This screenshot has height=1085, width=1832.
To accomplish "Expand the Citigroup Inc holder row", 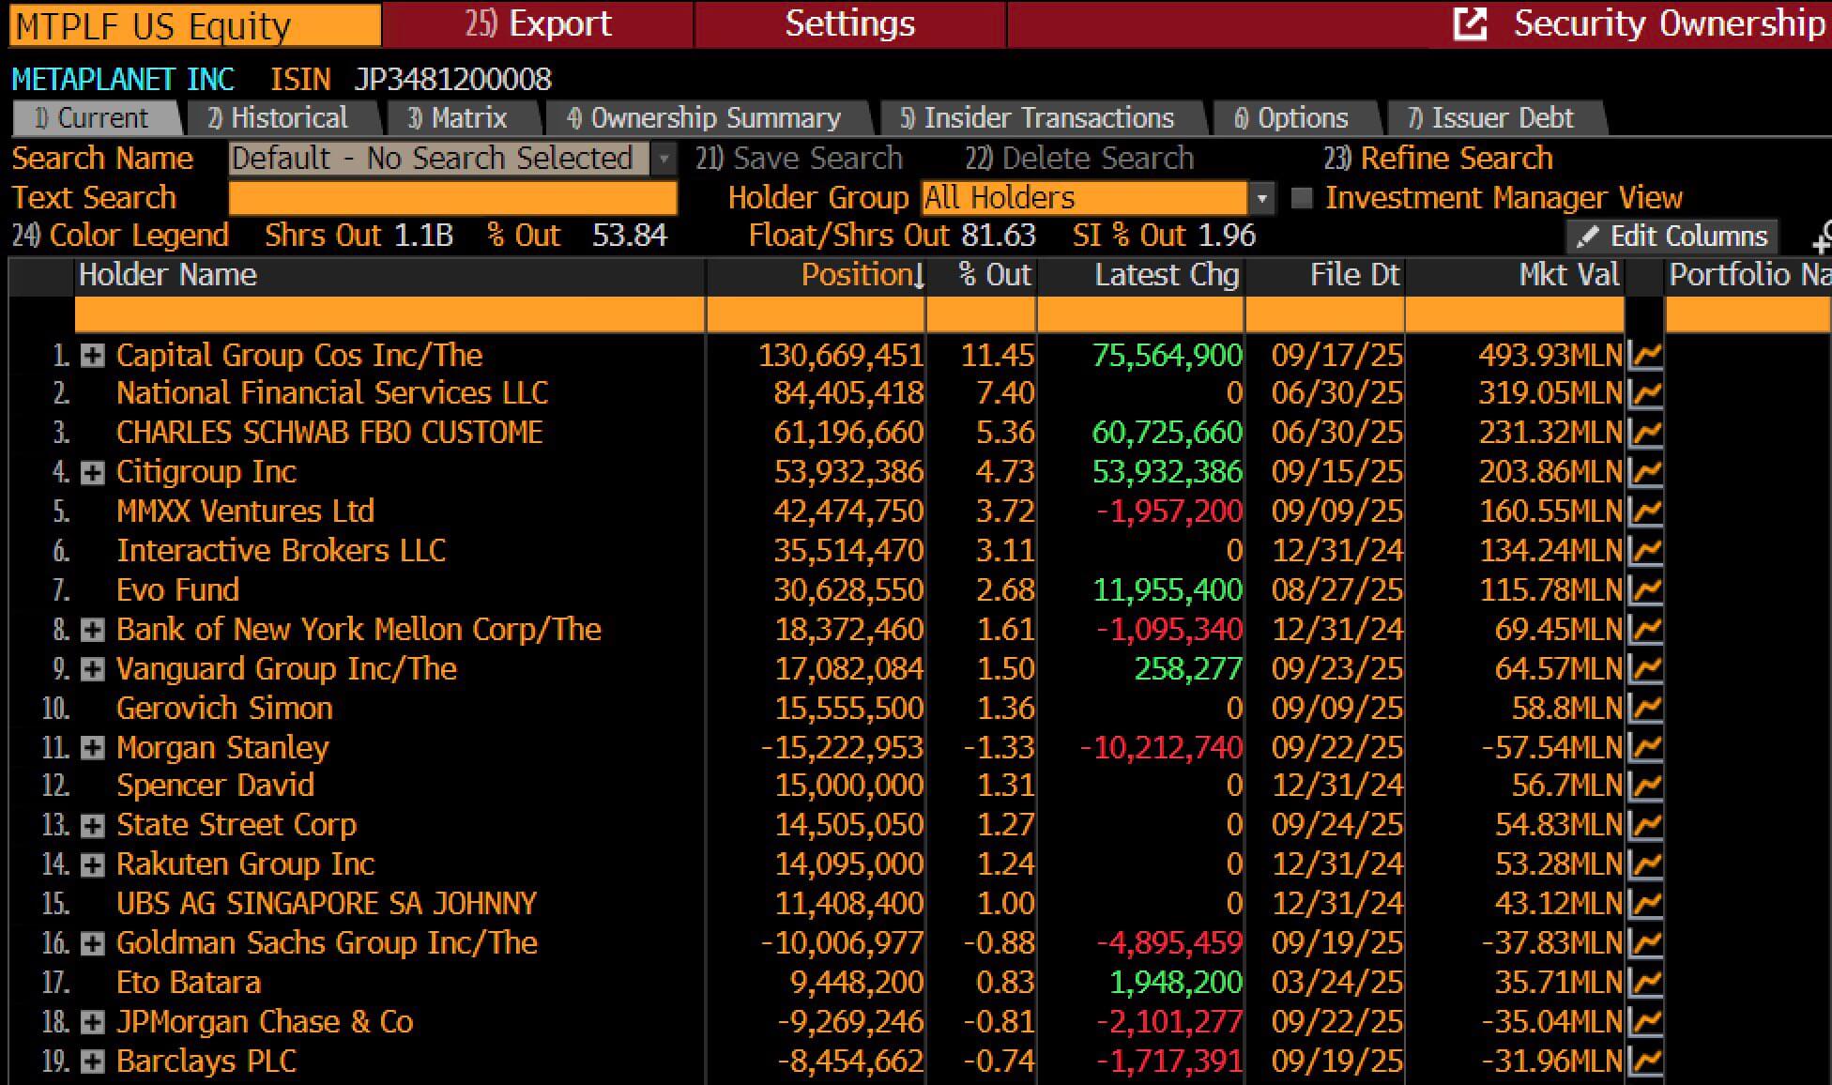I will 92,472.
